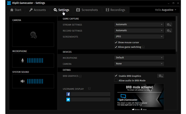Screen dimensions: 186x114
Task: Open BRB graphics gear settings button
Action: pyautogui.click(x=160, y=76)
